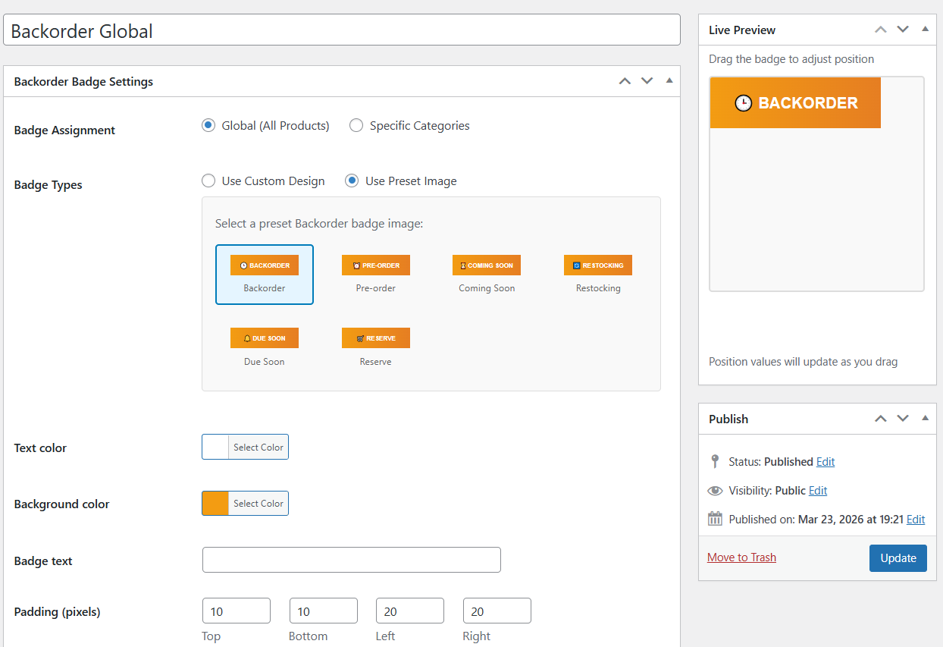Collapse the Backorder Badge Settings panel

[668, 80]
